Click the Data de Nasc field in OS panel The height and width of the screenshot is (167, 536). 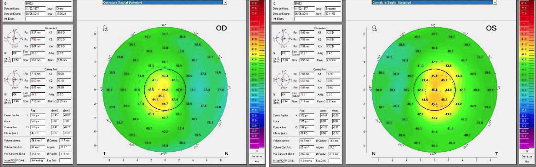[304, 9]
